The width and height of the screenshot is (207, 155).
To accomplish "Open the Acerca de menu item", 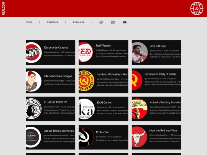I will (79, 22).
